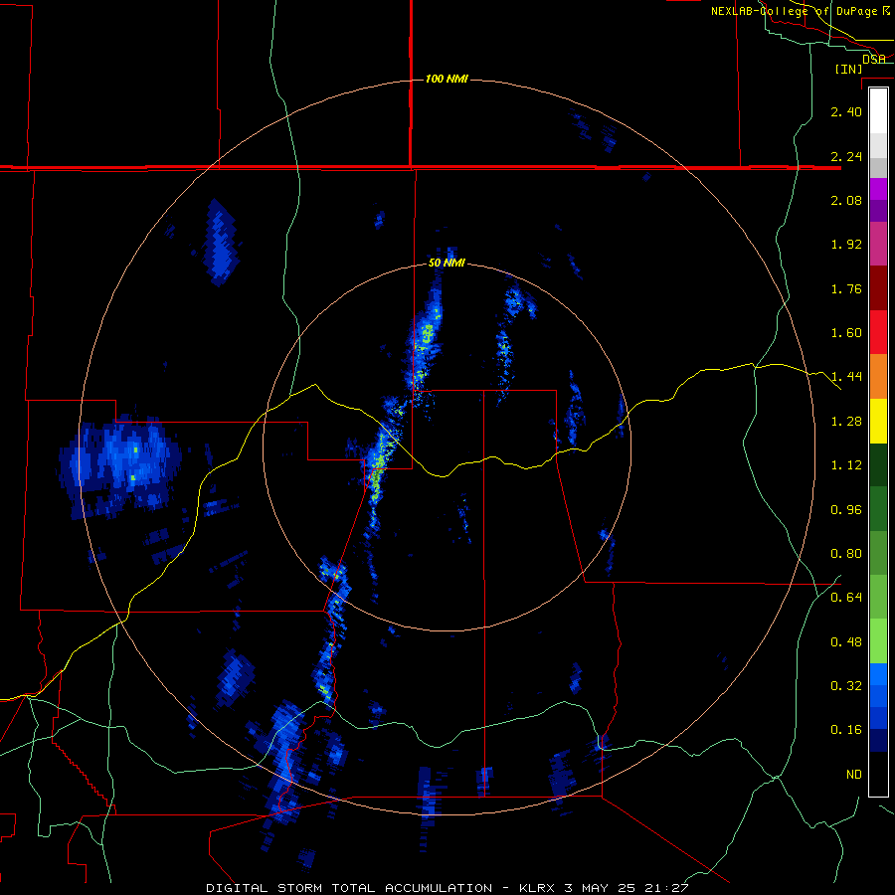Image resolution: width=895 pixels, height=895 pixels.
Task: Click the 0.48 legend value
Action: [x=846, y=642]
